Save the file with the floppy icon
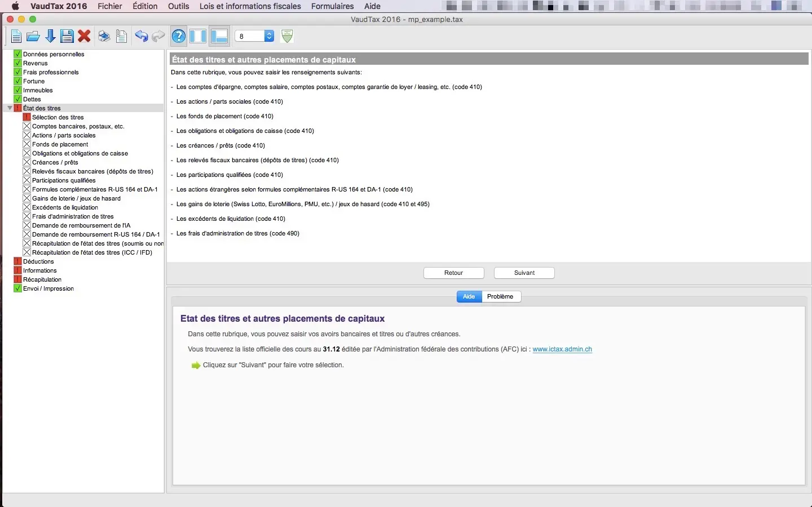The width and height of the screenshot is (812, 507). click(x=67, y=37)
